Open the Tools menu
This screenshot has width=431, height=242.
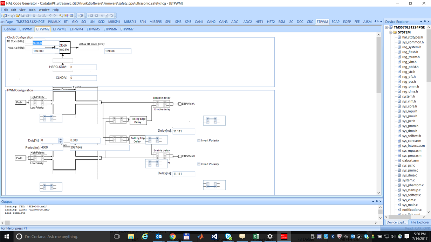point(32,10)
